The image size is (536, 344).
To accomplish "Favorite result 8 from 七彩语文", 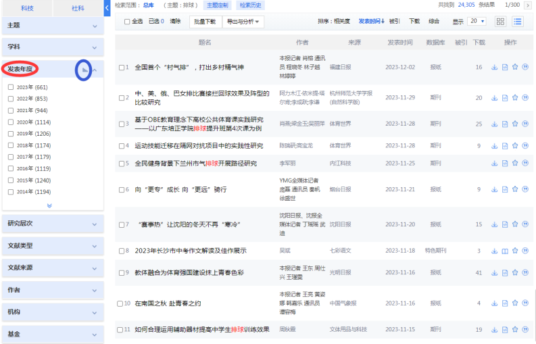I will pyautogui.click(x=515, y=251).
